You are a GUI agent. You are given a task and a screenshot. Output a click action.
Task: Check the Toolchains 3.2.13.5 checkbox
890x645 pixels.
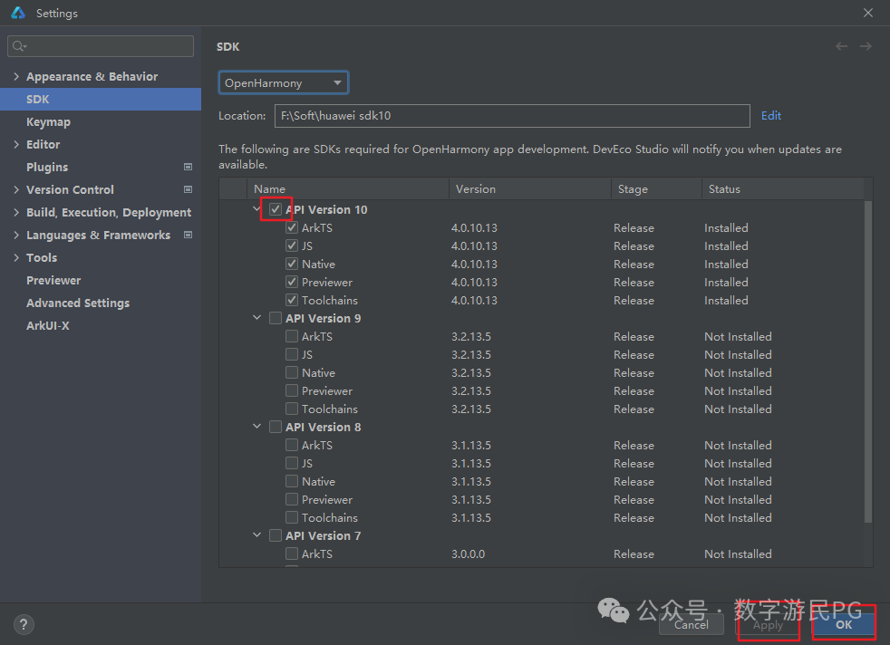tap(292, 409)
